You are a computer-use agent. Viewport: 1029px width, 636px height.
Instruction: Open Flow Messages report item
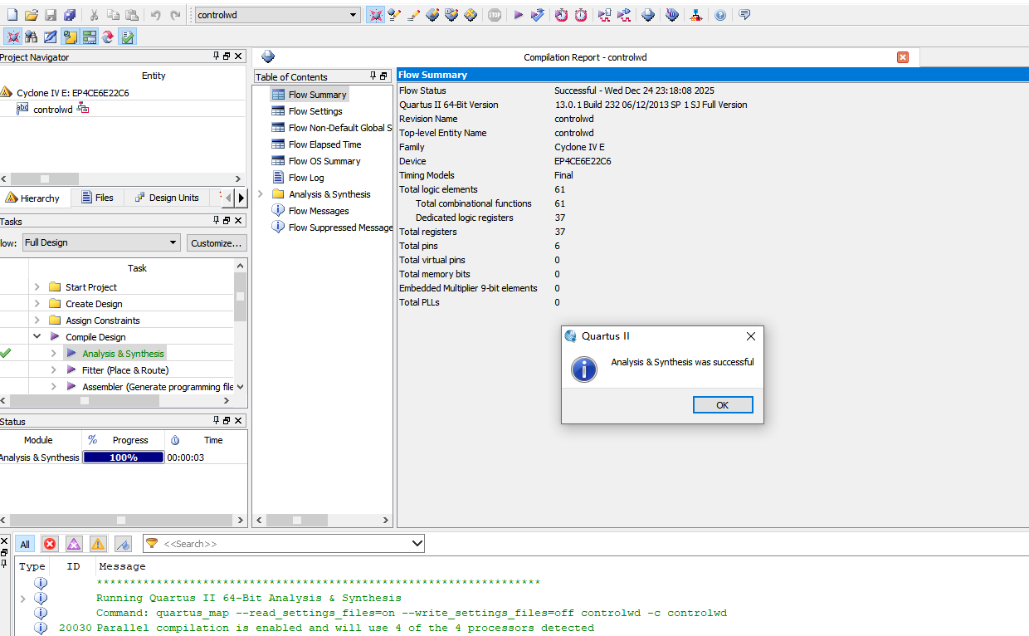point(319,211)
